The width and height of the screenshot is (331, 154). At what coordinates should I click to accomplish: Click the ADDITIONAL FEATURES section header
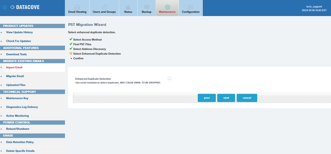point(32,48)
